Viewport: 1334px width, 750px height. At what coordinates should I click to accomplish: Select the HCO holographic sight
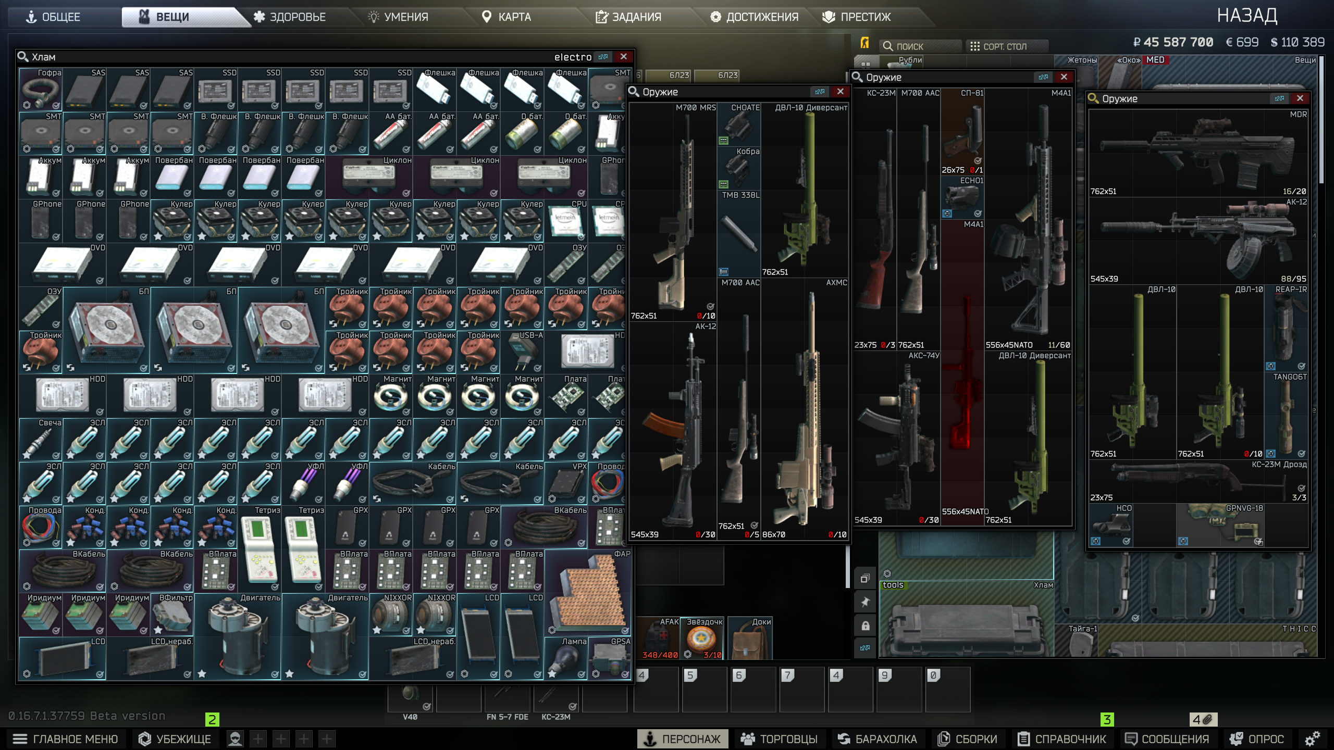1111,525
